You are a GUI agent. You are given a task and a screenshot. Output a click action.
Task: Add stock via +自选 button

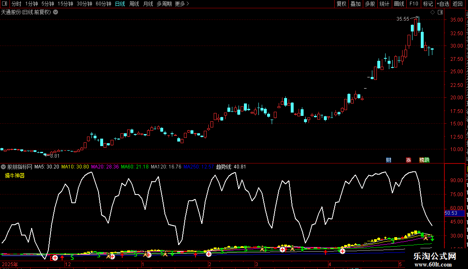coord(443,4)
